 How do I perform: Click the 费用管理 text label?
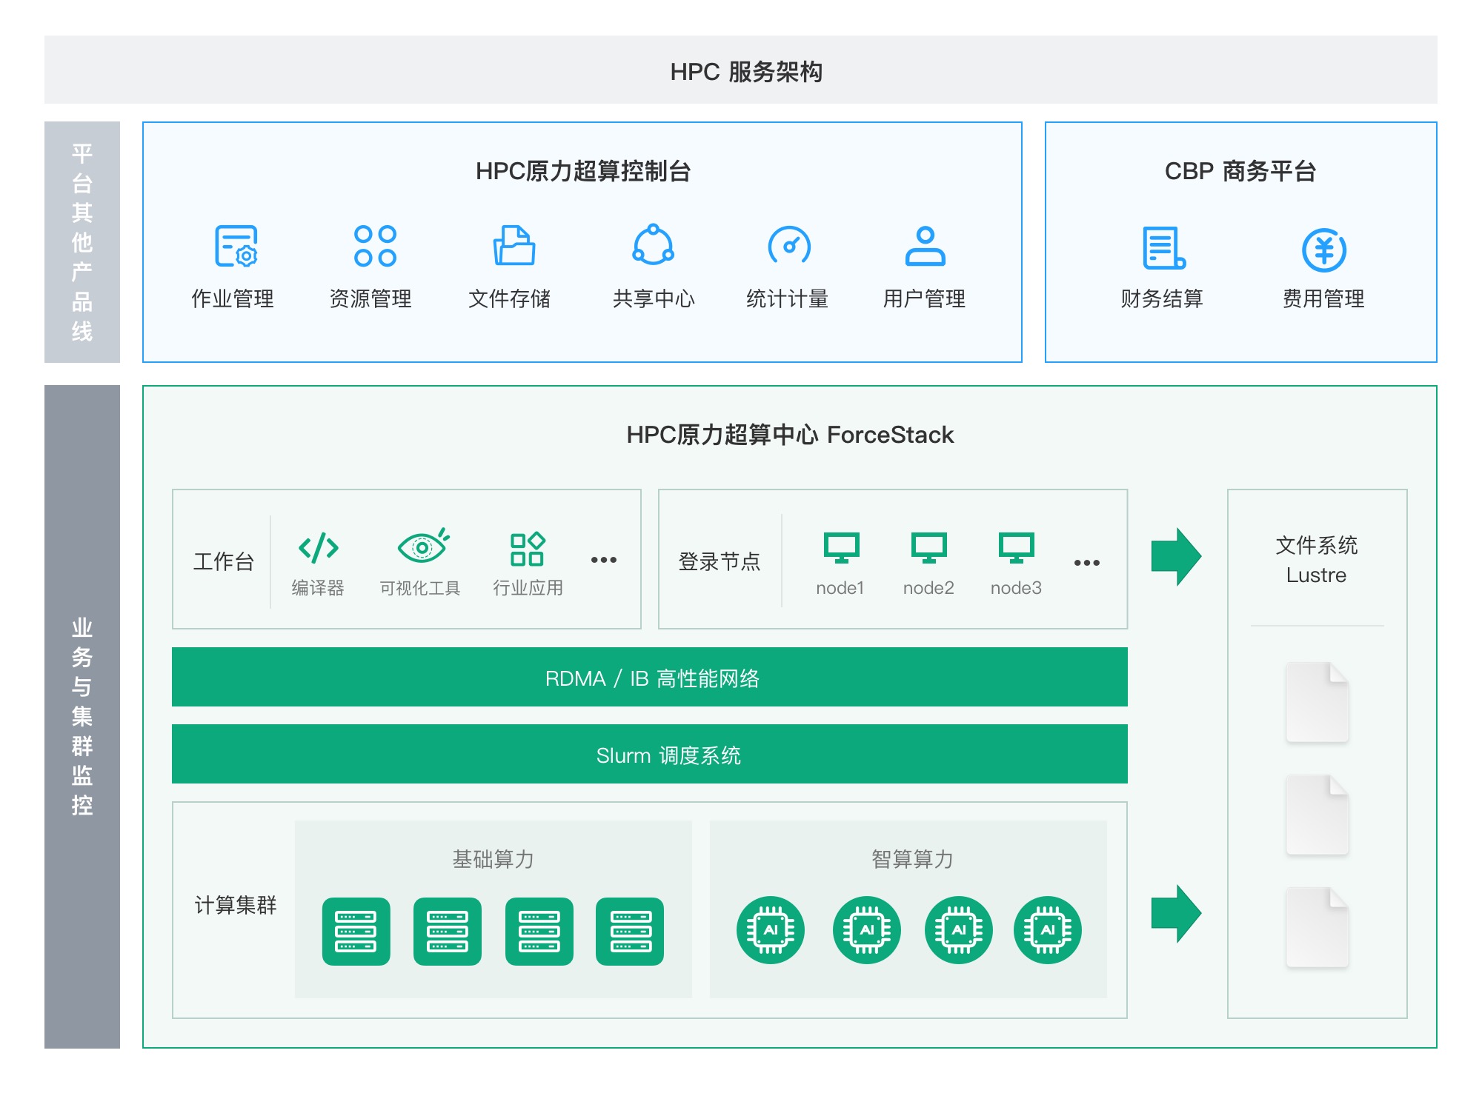(1323, 298)
